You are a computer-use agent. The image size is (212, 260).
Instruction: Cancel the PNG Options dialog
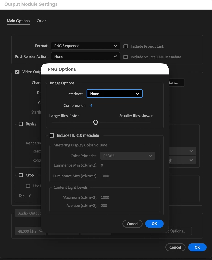tap(132, 224)
